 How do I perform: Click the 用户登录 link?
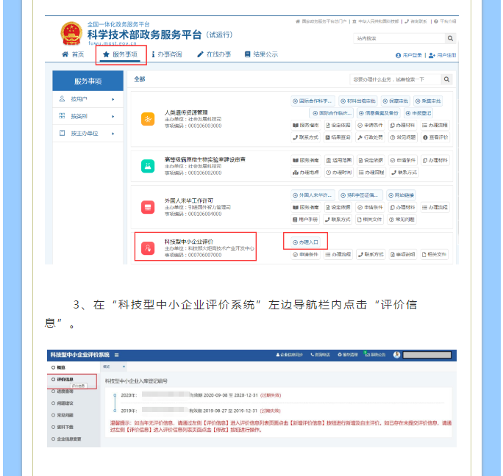[409, 55]
